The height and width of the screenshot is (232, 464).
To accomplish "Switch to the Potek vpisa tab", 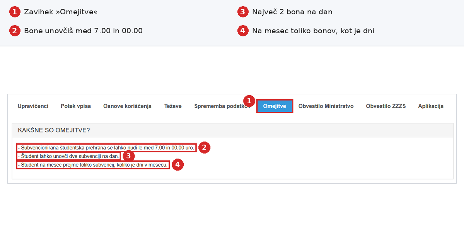I will [x=76, y=106].
